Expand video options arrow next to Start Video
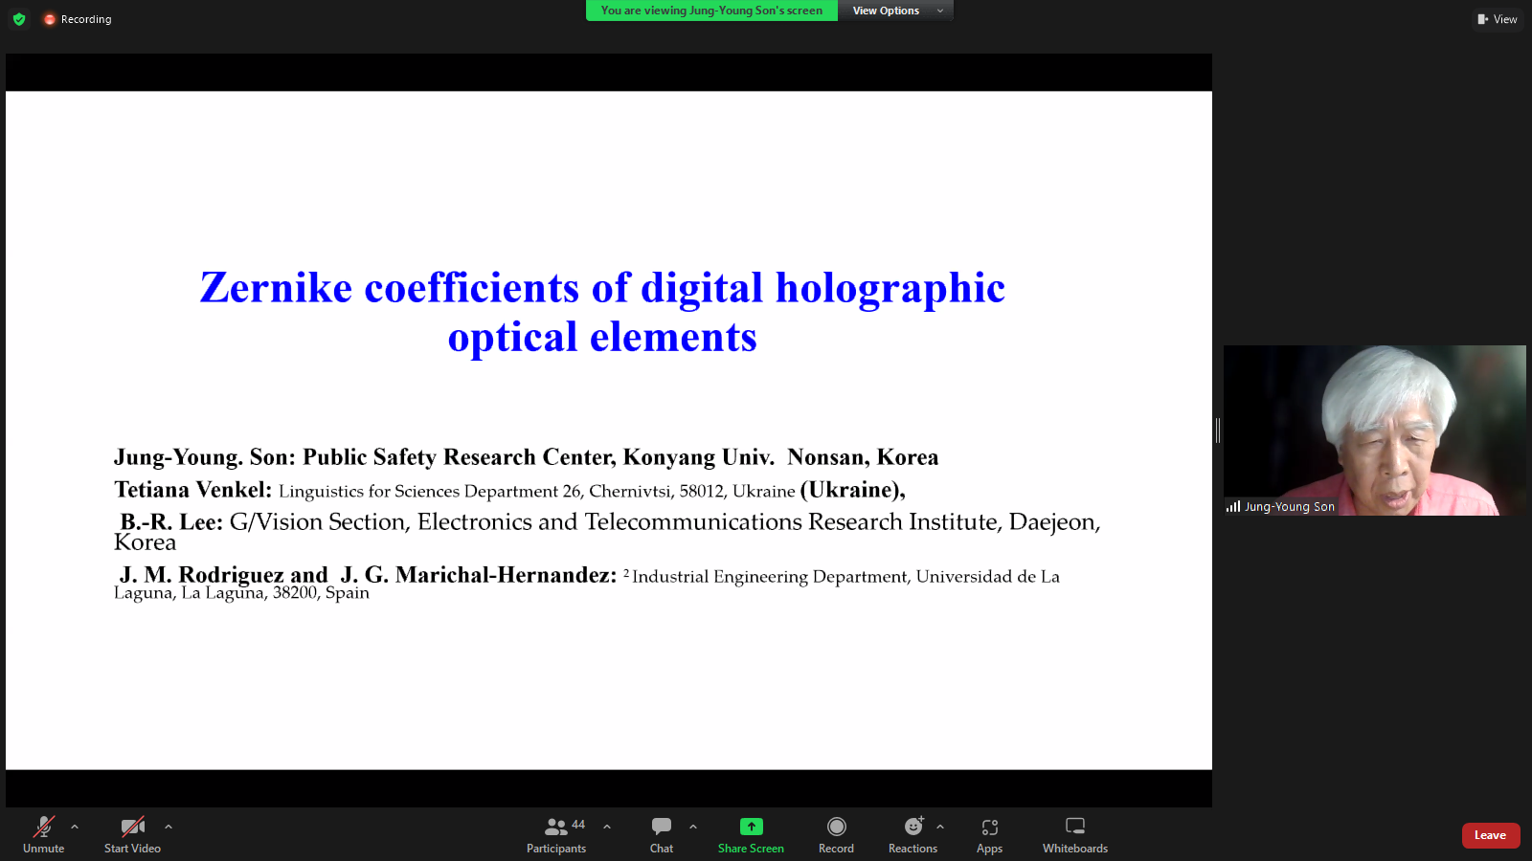 pyautogui.click(x=169, y=827)
